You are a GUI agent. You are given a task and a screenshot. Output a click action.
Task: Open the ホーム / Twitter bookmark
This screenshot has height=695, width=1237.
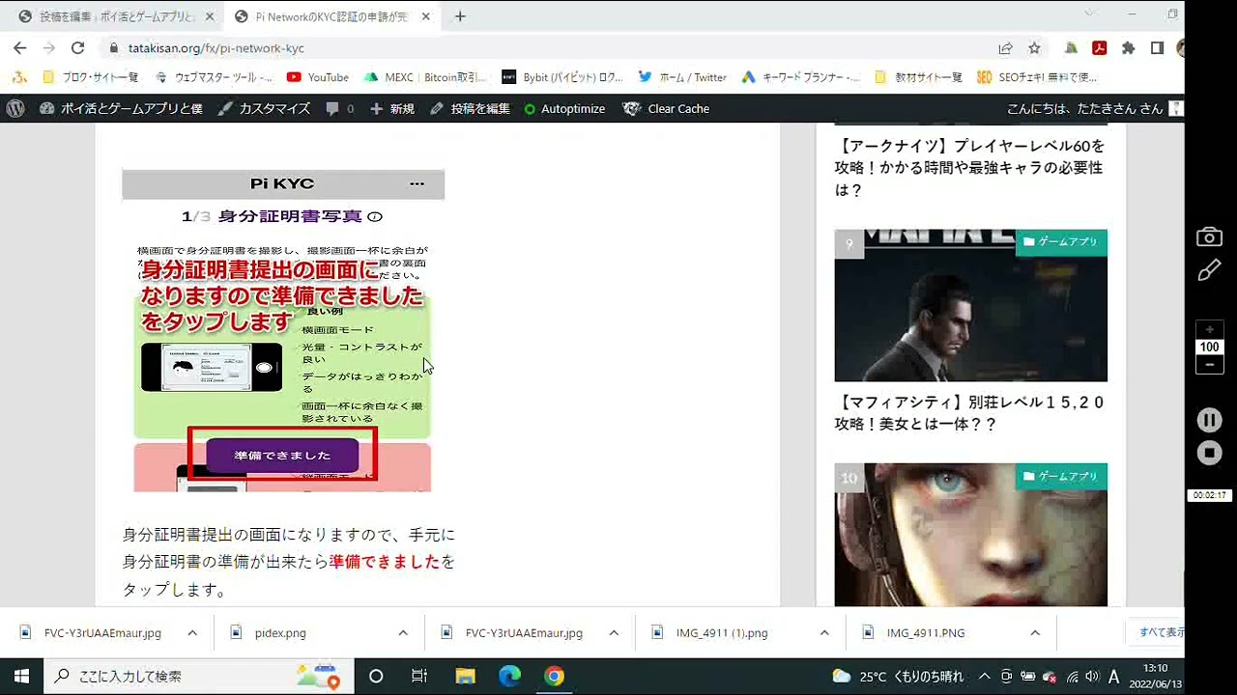682,77
